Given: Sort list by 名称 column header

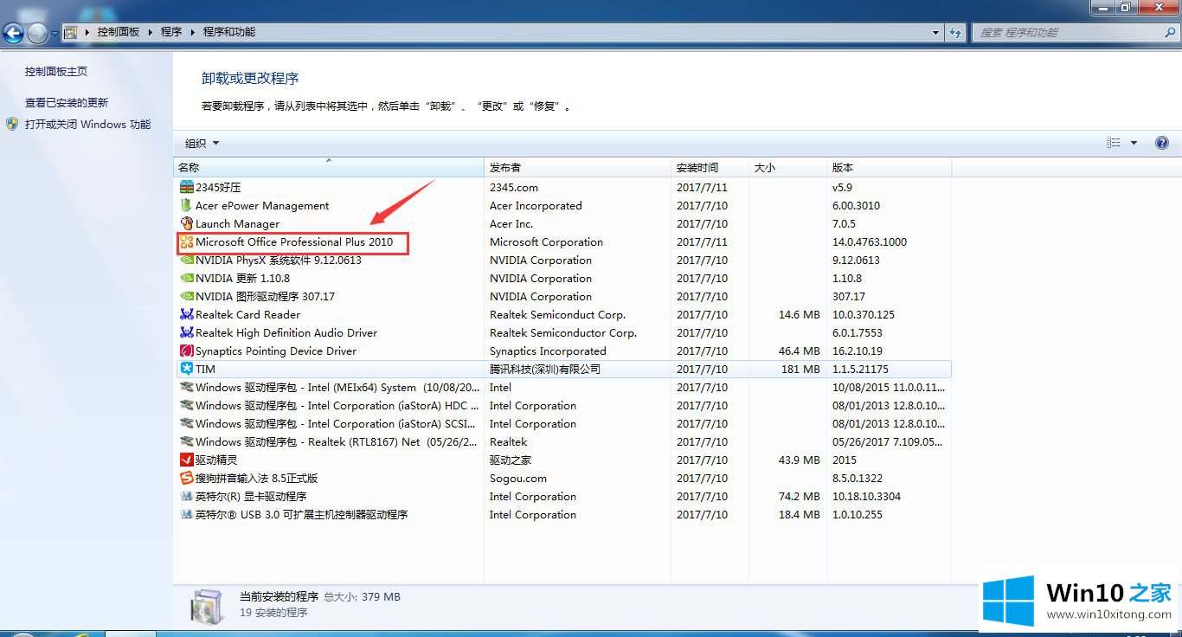Looking at the screenshot, I should 329,167.
